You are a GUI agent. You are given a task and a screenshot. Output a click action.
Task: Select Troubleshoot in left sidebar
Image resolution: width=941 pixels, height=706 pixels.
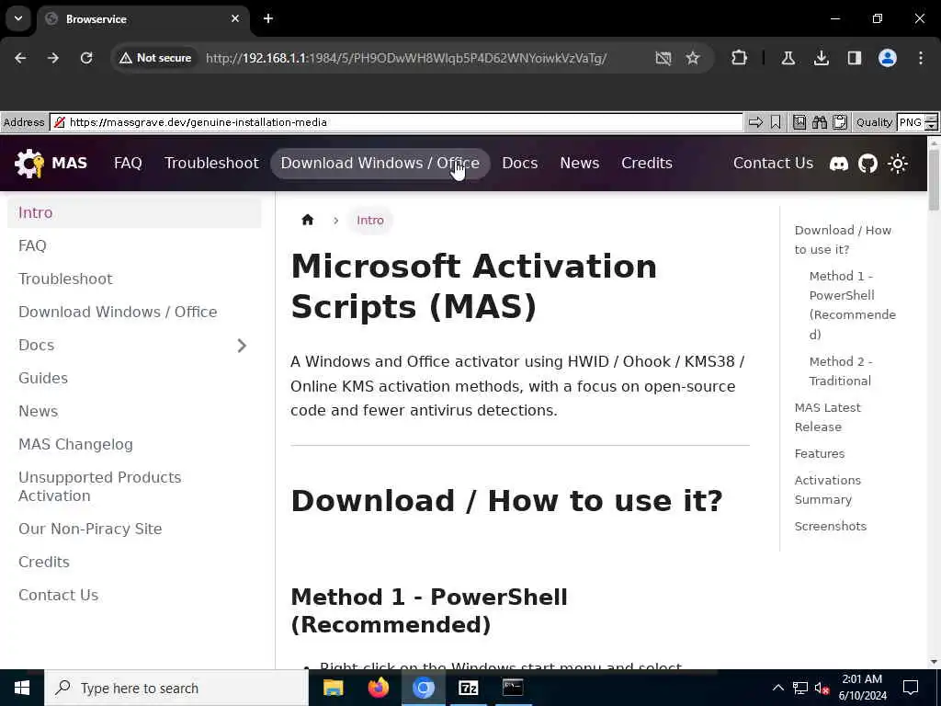[134, 279]
